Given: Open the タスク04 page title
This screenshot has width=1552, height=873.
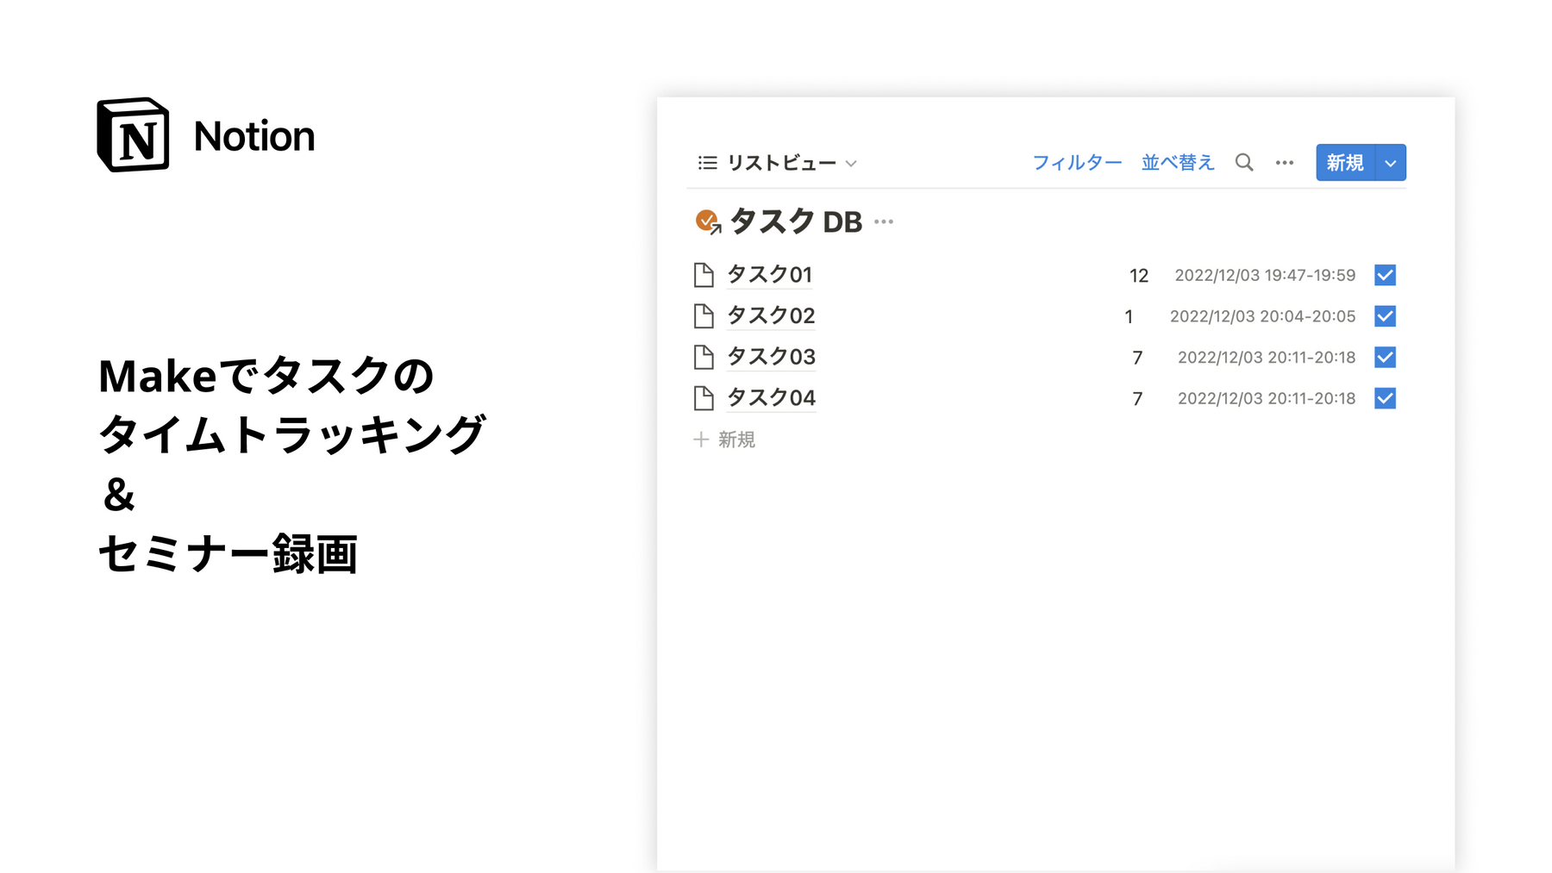Looking at the screenshot, I should pos(771,398).
